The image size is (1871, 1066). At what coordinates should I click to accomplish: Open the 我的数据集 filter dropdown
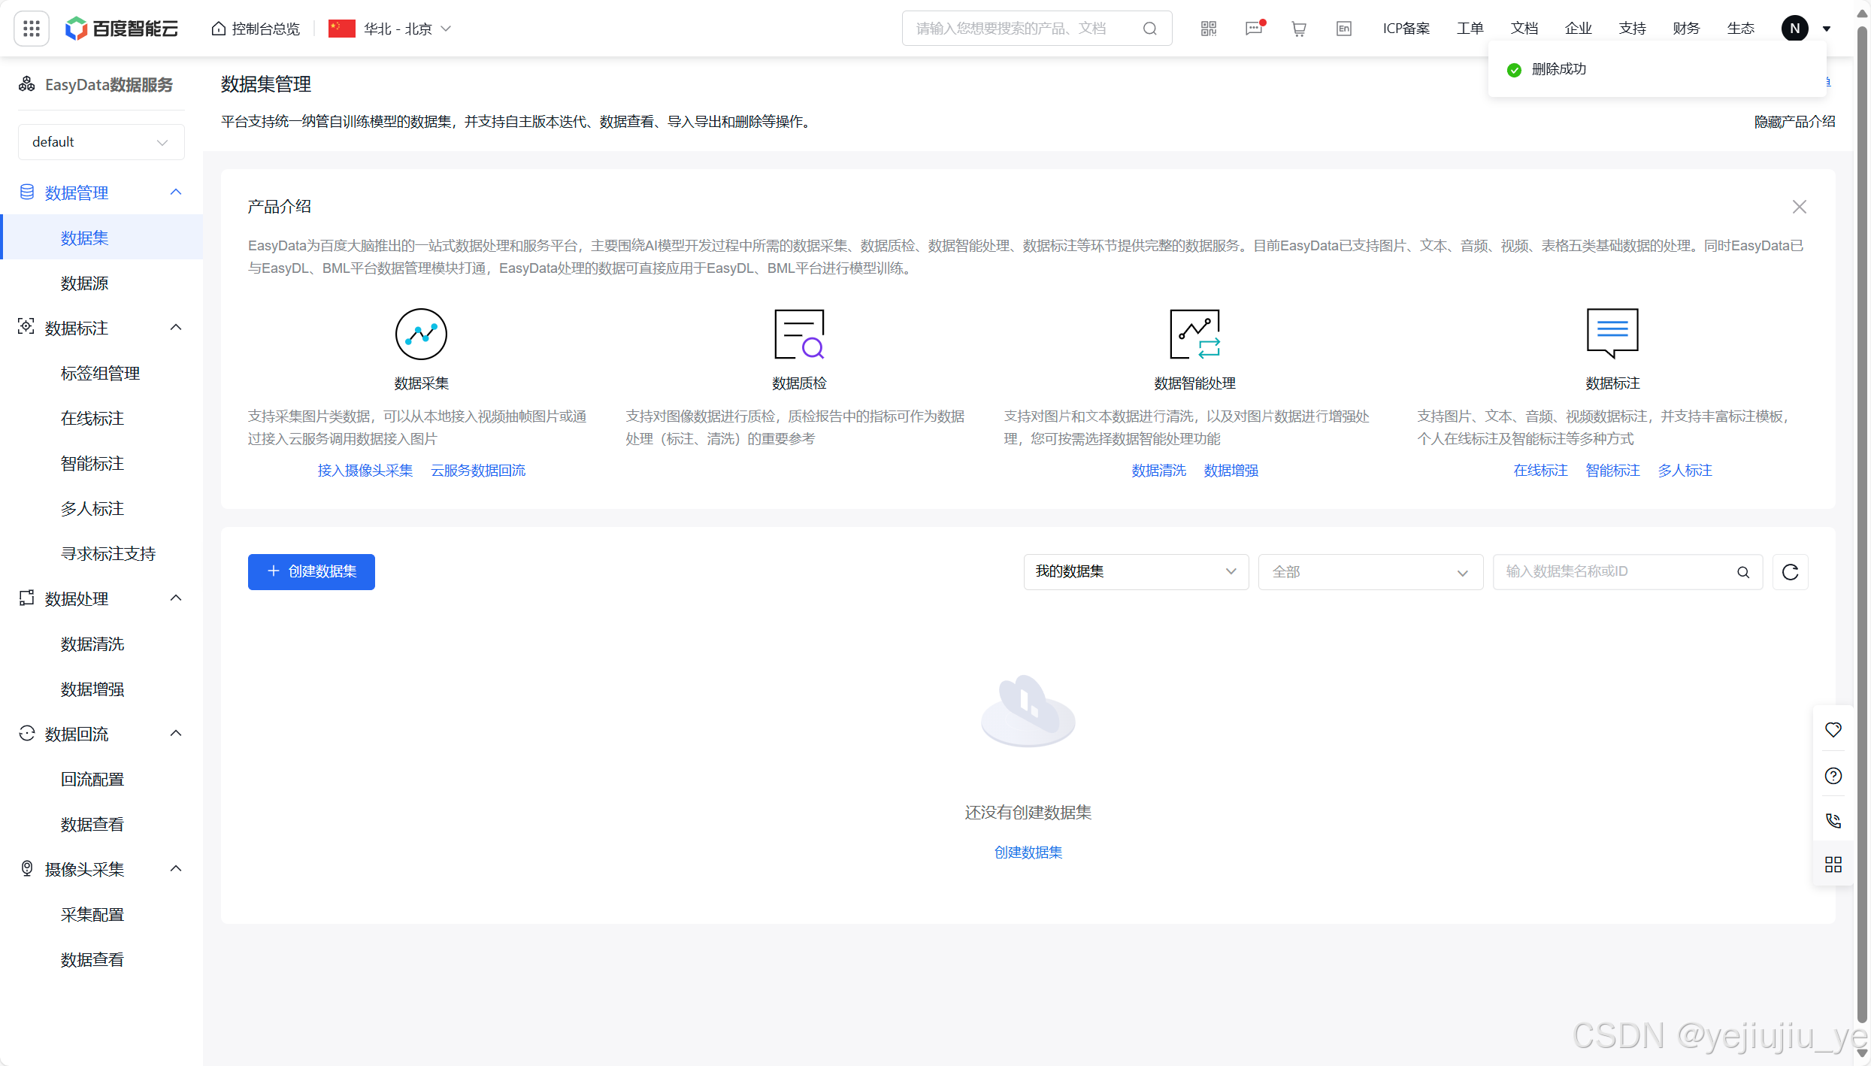[1135, 572]
